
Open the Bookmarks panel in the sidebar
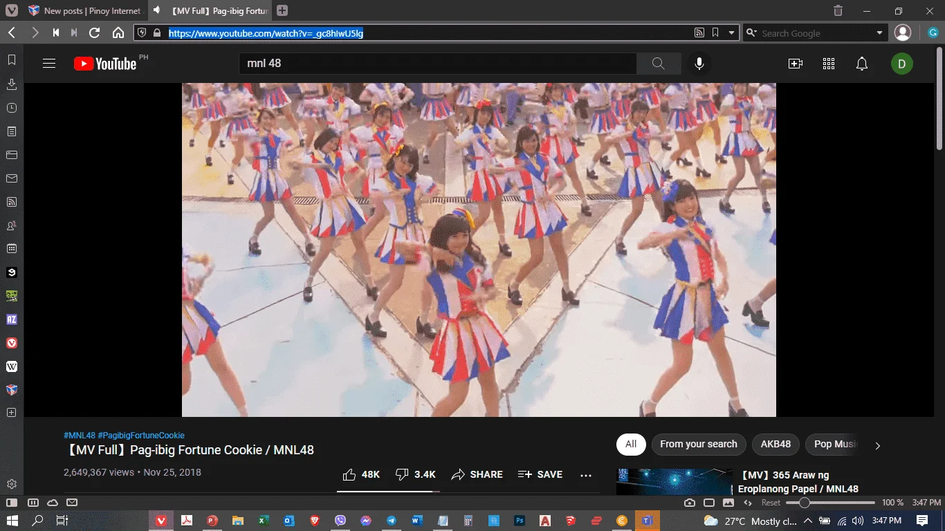tap(12, 60)
